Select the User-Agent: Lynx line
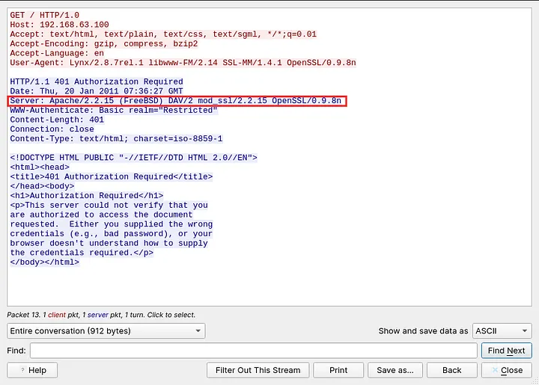This screenshot has width=539, height=385. pos(183,63)
